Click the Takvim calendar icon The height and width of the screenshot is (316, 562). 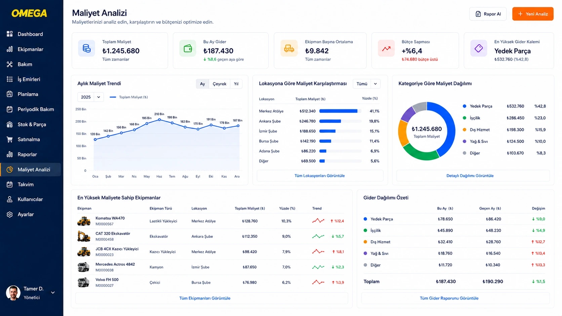pos(10,184)
